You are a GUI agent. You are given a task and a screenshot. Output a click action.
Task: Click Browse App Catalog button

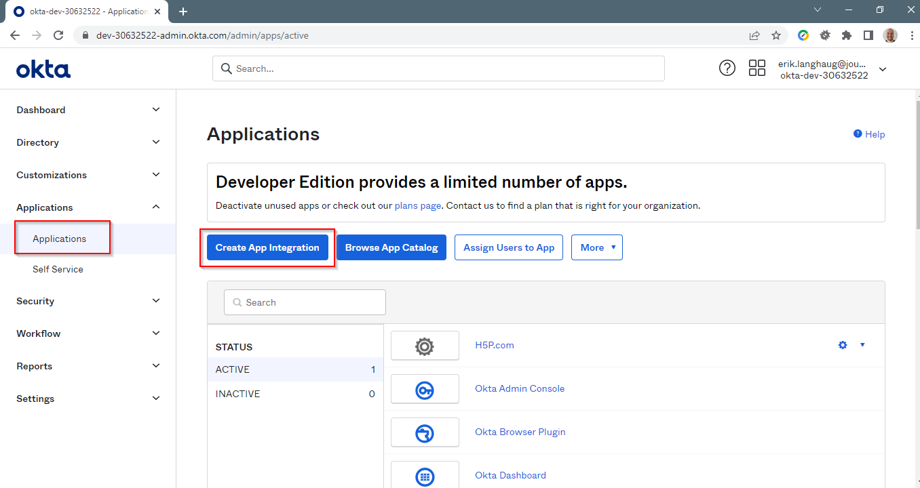(391, 247)
